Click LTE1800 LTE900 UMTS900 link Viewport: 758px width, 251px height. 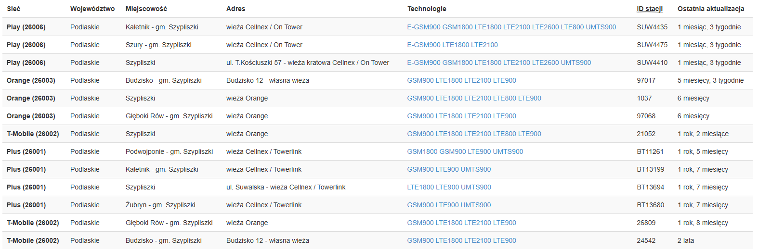(x=449, y=187)
